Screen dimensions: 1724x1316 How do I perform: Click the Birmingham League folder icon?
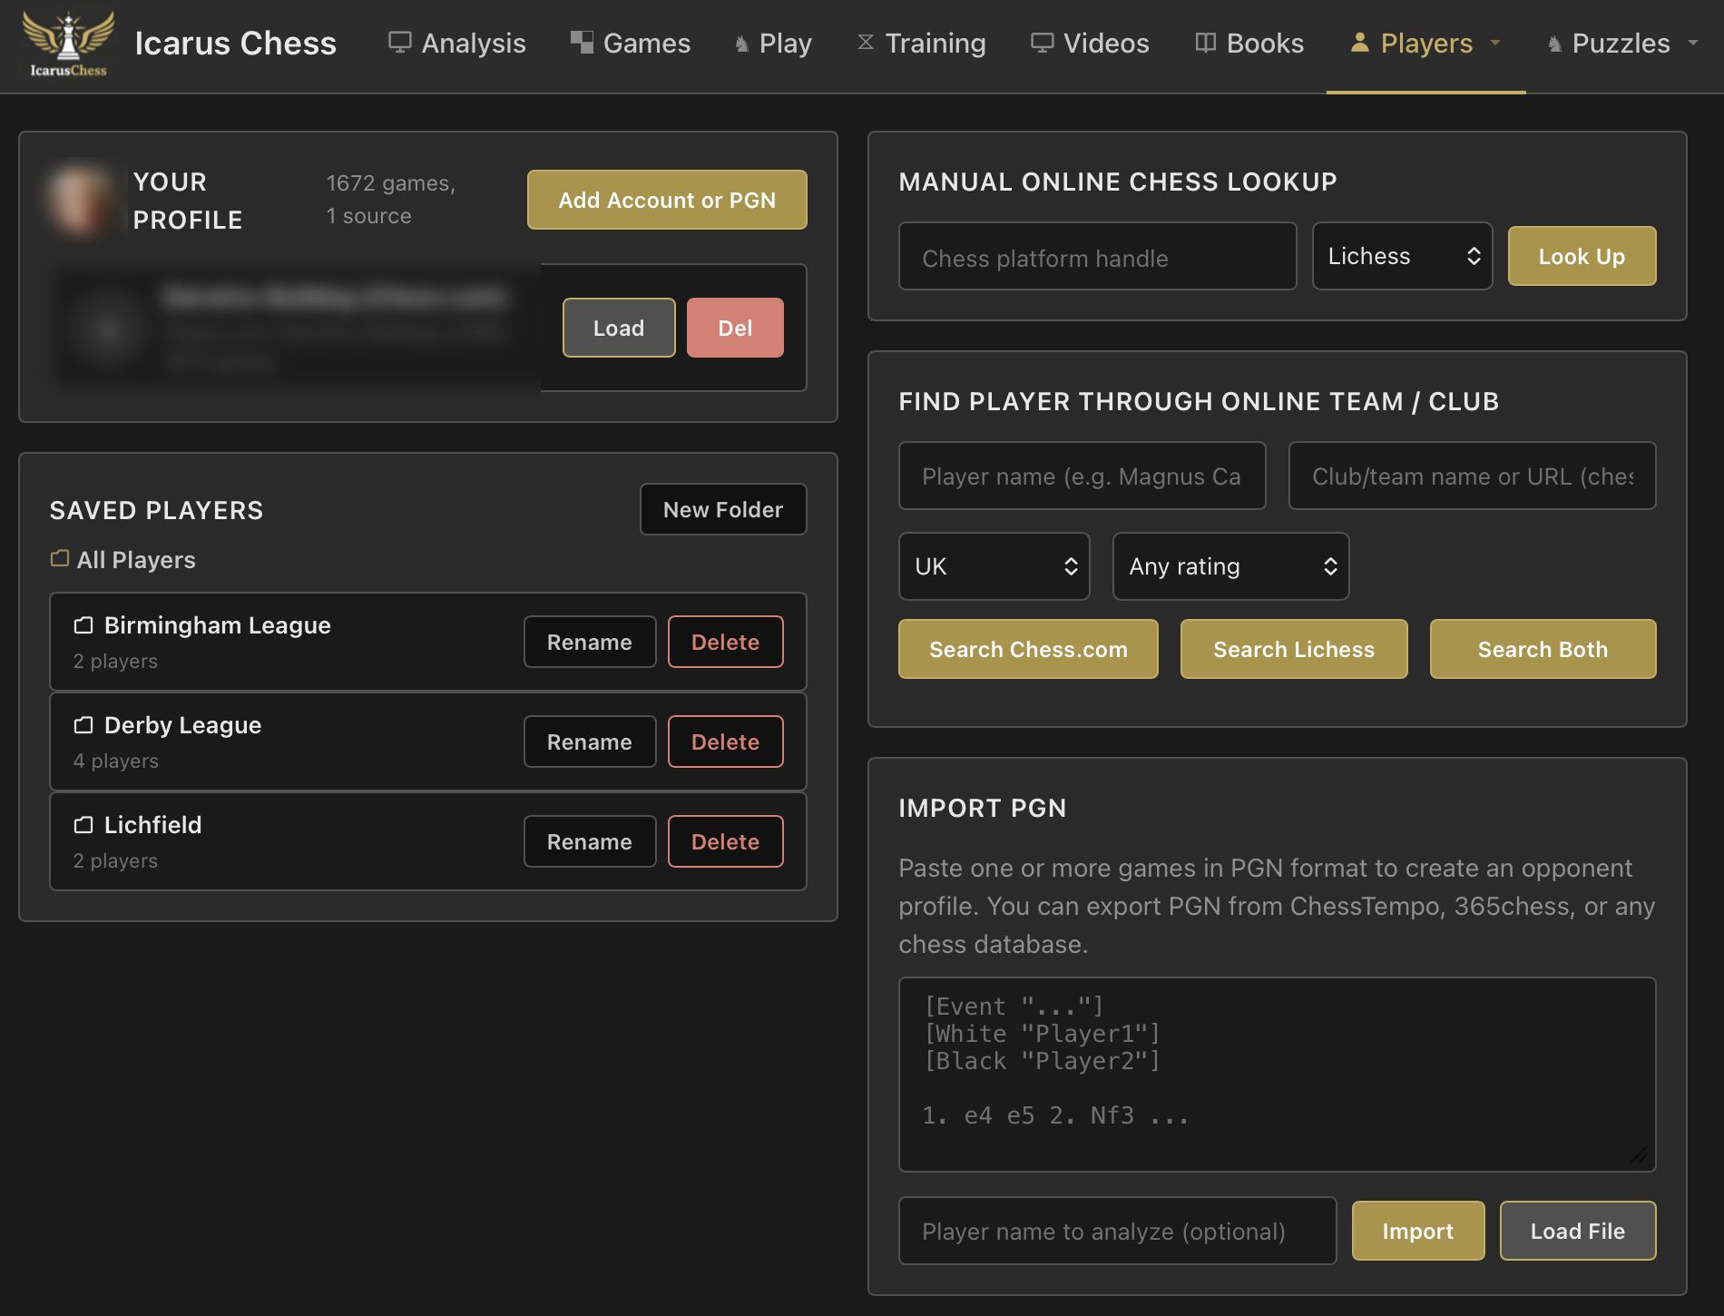(x=83, y=625)
